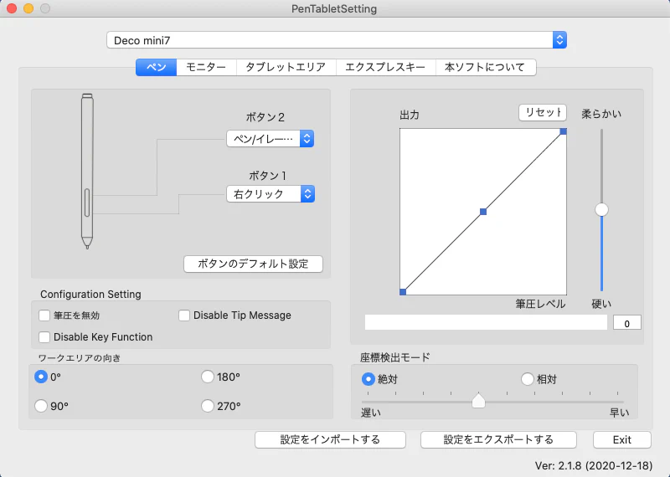Click the version text Ver: 2.1.8

[594, 465]
